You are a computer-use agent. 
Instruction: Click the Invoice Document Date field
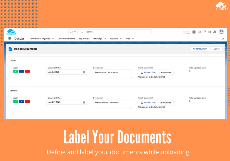pyautogui.click(x=67, y=102)
